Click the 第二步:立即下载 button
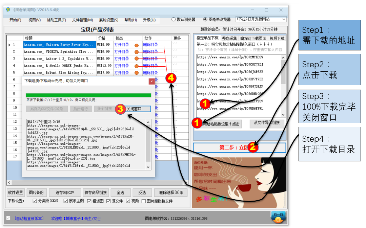 coord(240,147)
